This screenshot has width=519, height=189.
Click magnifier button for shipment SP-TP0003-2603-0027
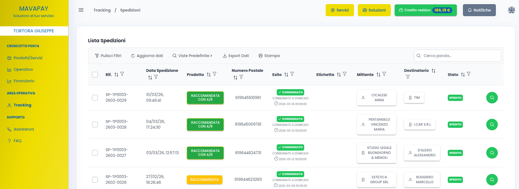pos(492,153)
